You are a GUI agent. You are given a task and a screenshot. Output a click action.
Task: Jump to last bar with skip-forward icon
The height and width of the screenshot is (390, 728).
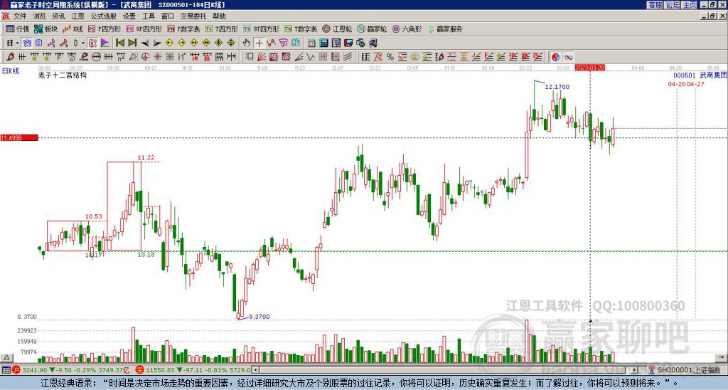pyautogui.click(x=132, y=43)
